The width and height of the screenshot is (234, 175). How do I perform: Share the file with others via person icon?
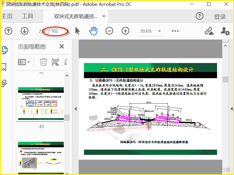[x=225, y=31]
